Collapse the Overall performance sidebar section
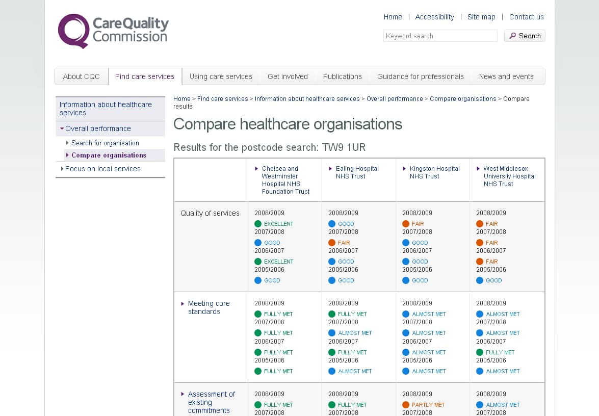 pos(62,129)
